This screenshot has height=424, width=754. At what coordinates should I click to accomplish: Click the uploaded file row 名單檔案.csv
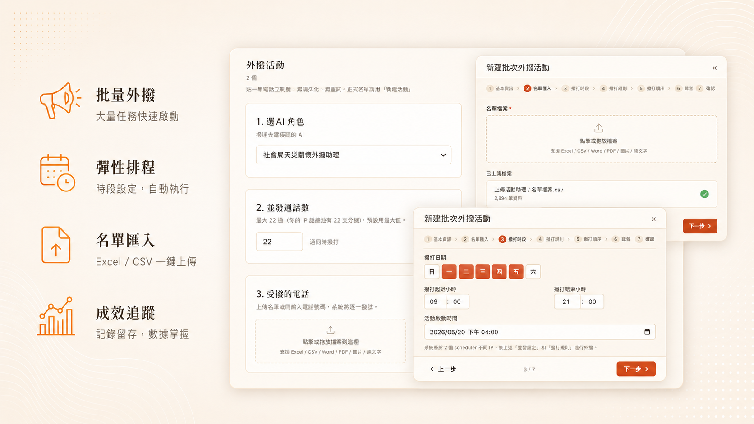(602, 194)
